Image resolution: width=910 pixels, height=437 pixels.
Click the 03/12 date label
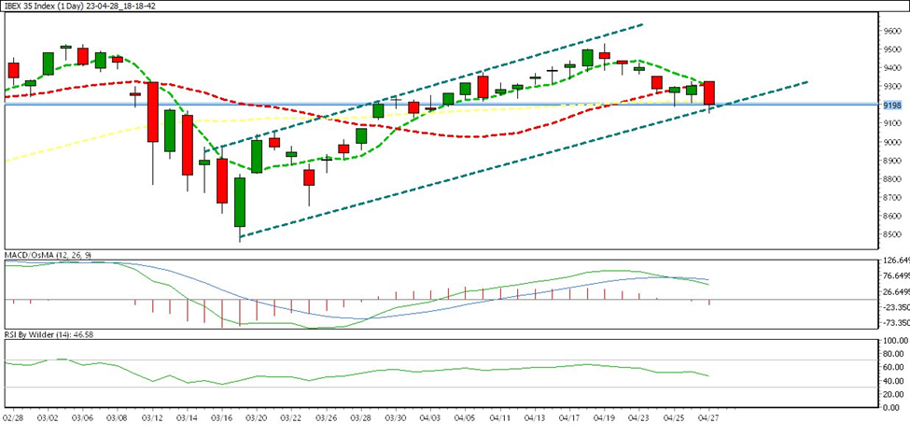tap(152, 416)
